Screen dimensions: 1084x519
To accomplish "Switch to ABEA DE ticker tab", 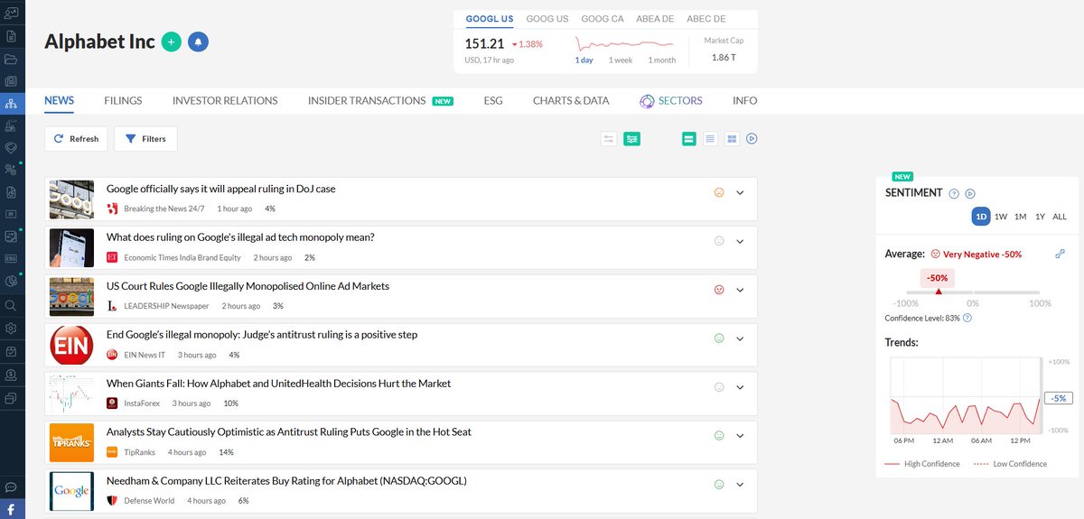I will [x=655, y=18].
